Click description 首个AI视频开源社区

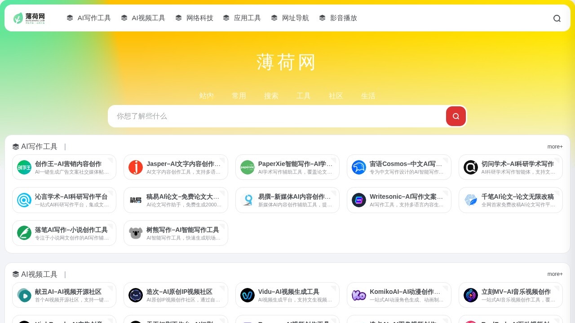click(72, 300)
